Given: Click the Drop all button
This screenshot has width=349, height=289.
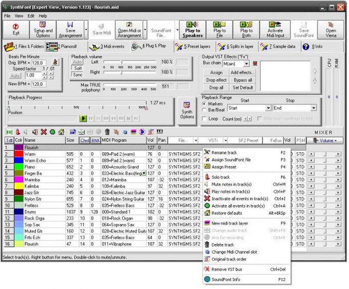Looking at the screenshot, I should 216,87.
